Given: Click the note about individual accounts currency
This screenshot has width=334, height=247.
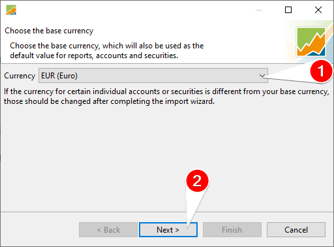Looking at the screenshot, I should [x=166, y=96].
